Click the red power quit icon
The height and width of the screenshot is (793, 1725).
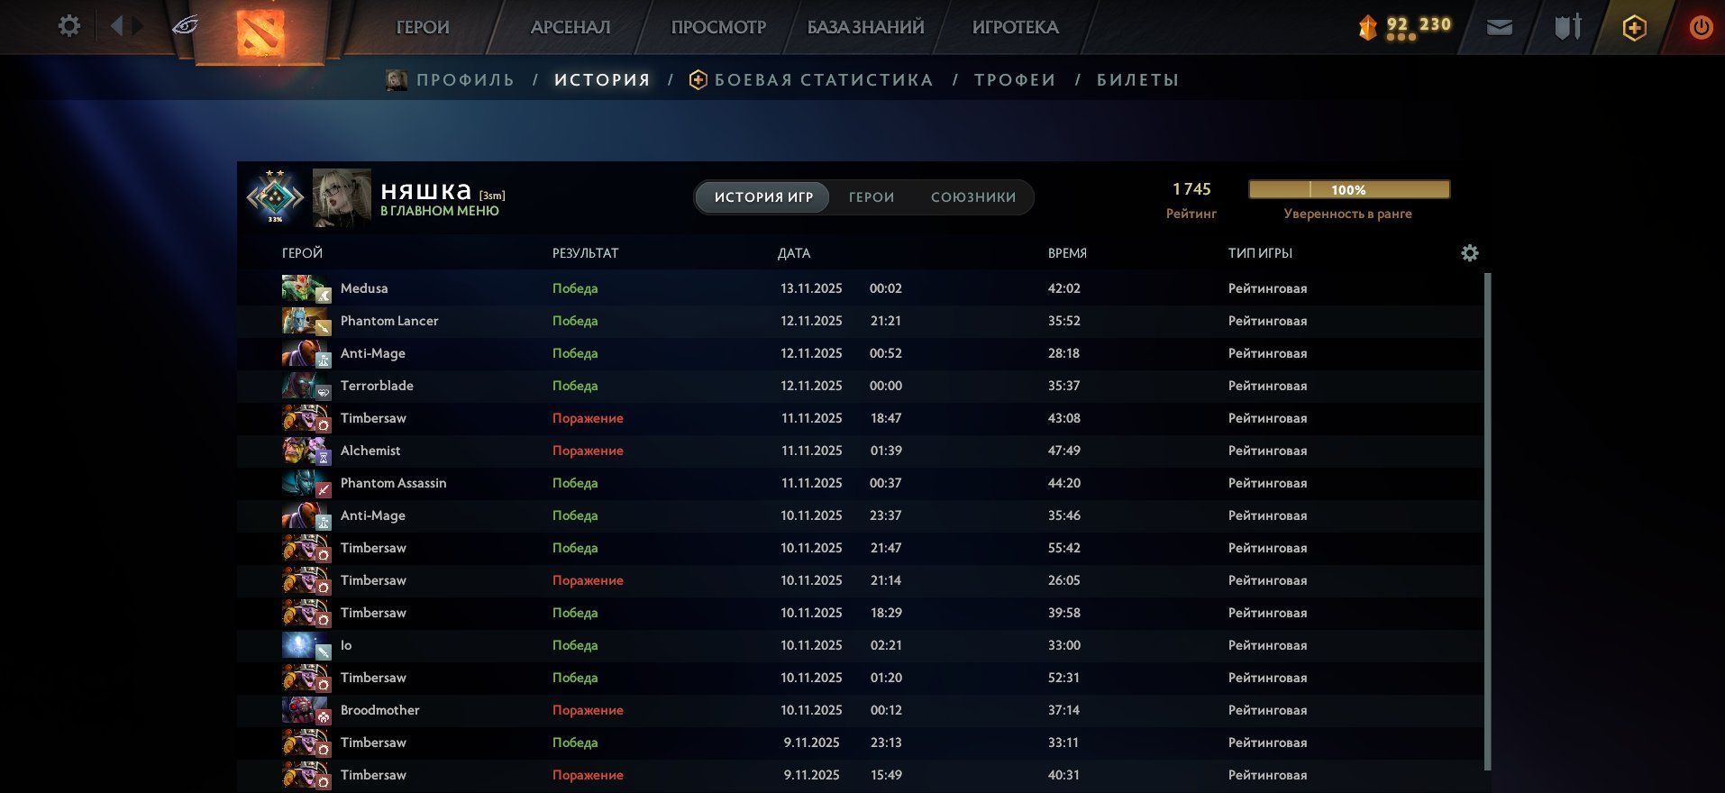(x=1701, y=28)
